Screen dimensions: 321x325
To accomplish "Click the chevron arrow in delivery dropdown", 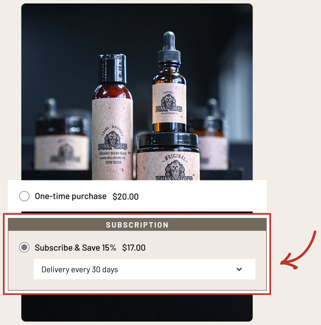I will coord(239,269).
